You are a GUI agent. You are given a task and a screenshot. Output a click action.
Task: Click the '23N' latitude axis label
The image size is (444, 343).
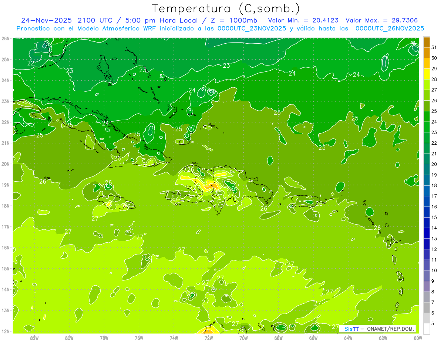6,101
